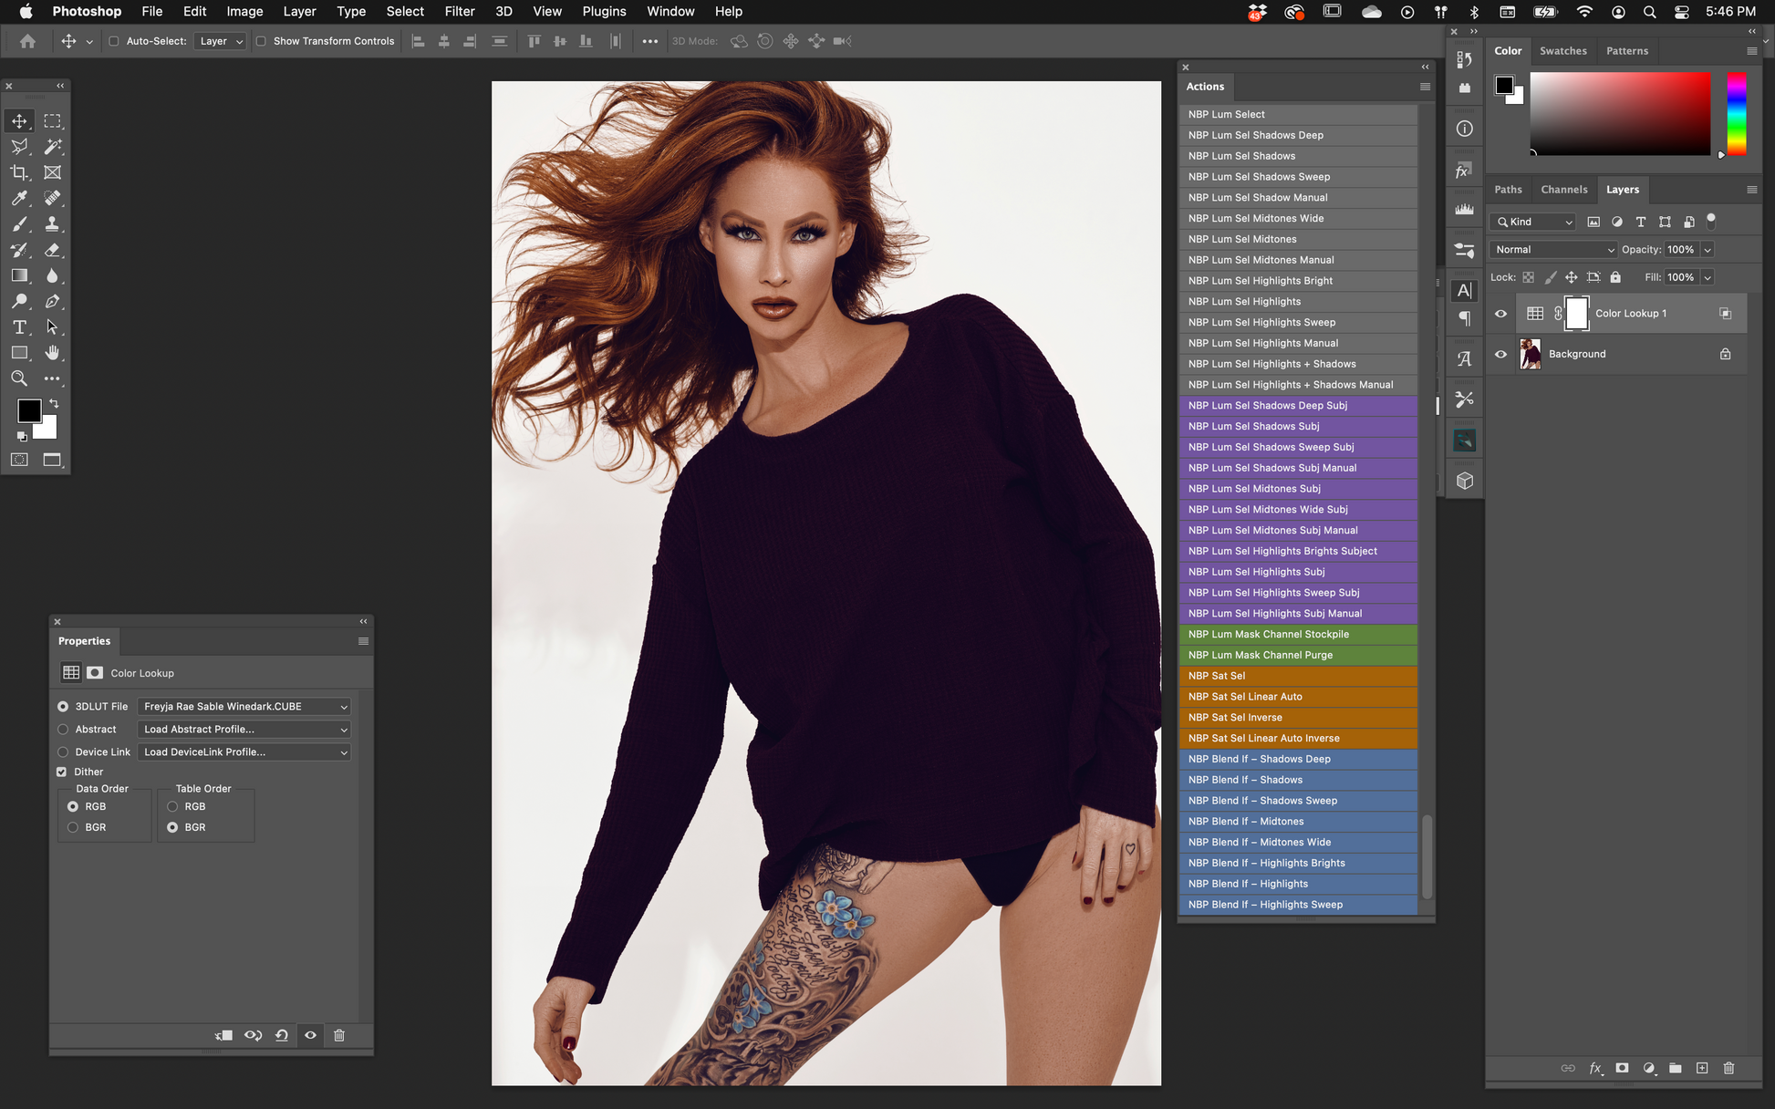The height and width of the screenshot is (1109, 1775).
Task: Choose RGB under Table Order
Action: (172, 806)
